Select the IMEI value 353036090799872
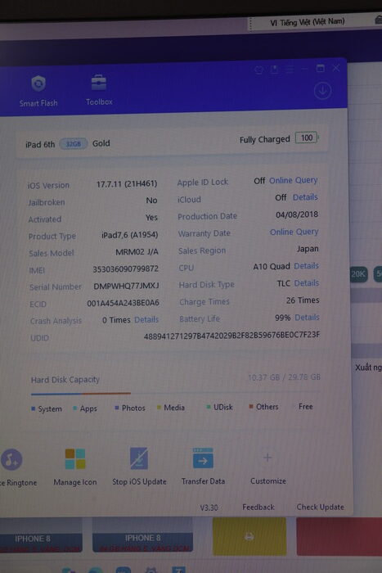 click(125, 269)
